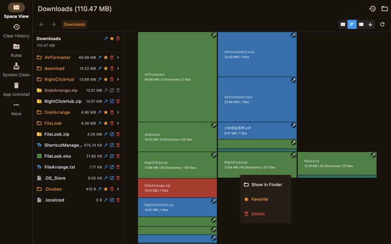Click the open arrow icon for FileLook.xlsx row

click(x=106, y=156)
